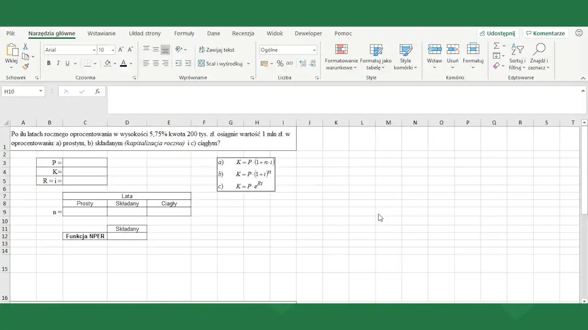Click the Udostępnij share button

(498, 33)
